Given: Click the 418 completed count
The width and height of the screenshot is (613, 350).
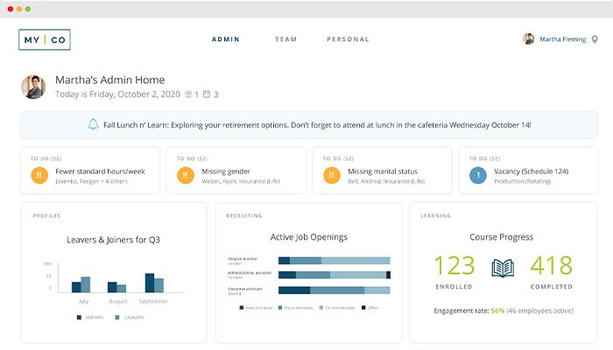Looking at the screenshot, I should [x=552, y=266].
